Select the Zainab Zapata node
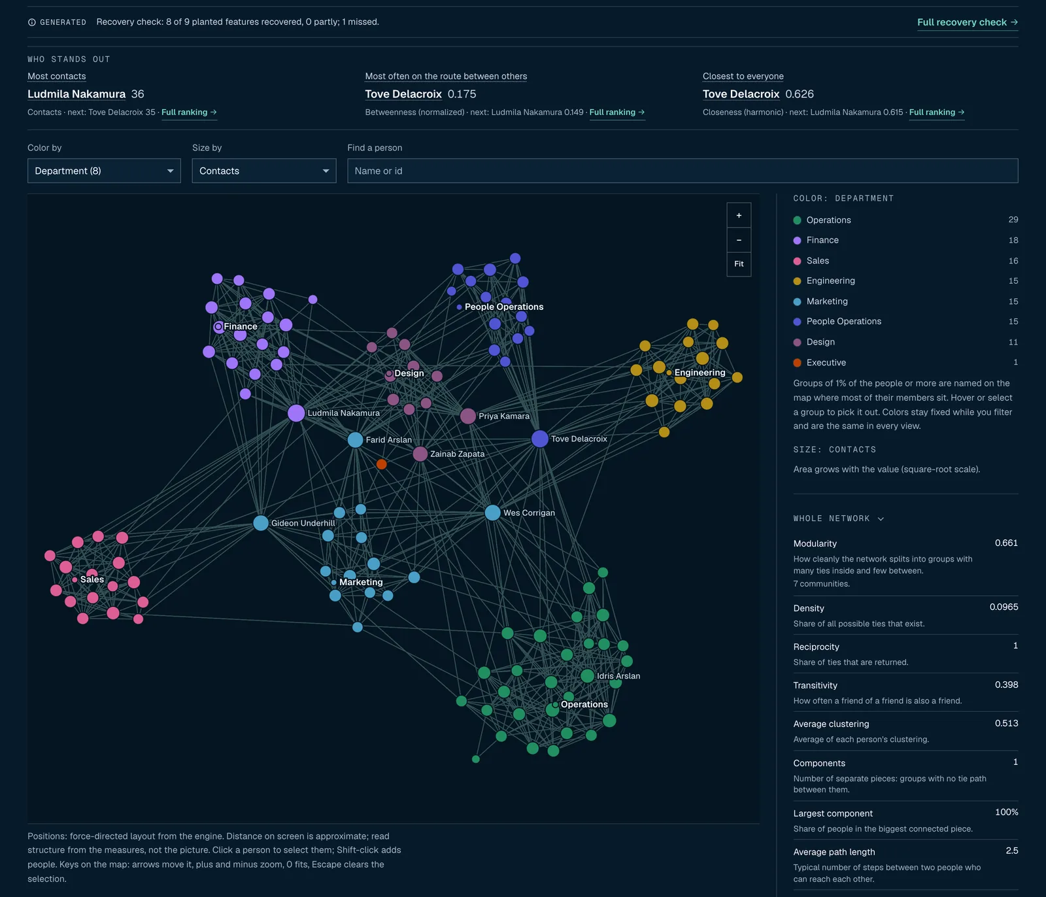This screenshot has width=1046, height=897. click(420, 454)
